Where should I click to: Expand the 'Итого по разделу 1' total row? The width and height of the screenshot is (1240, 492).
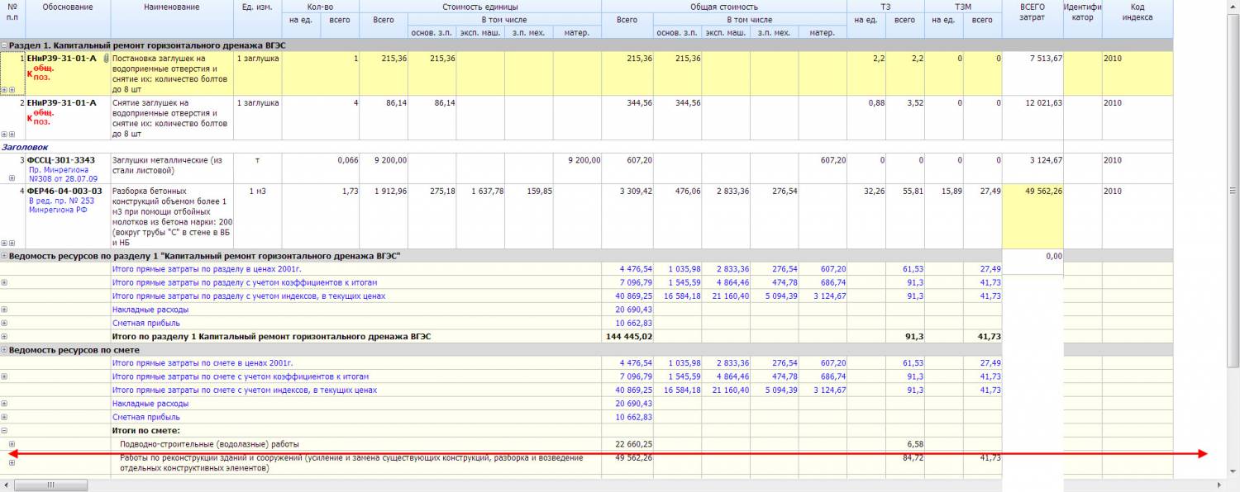click(x=4, y=337)
